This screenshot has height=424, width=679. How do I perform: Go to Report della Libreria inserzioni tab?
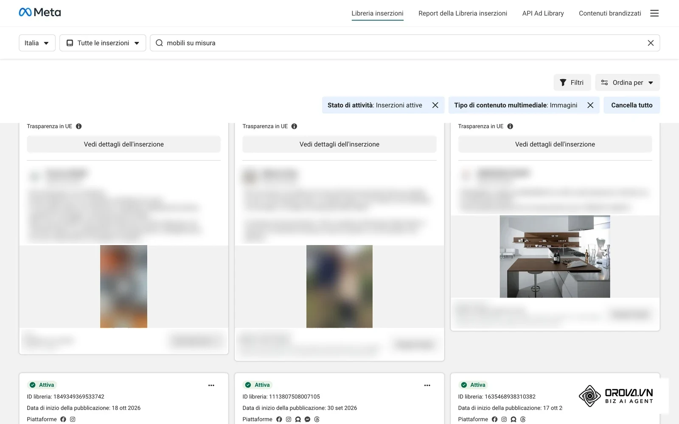click(x=463, y=13)
